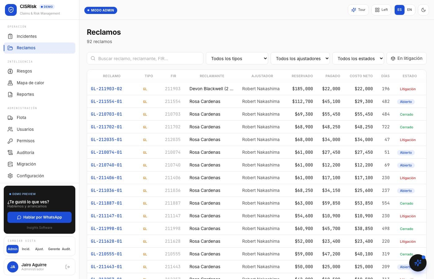Open the Todos los tipos dropdown
This screenshot has height=279, width=434.
pos(237,58)
